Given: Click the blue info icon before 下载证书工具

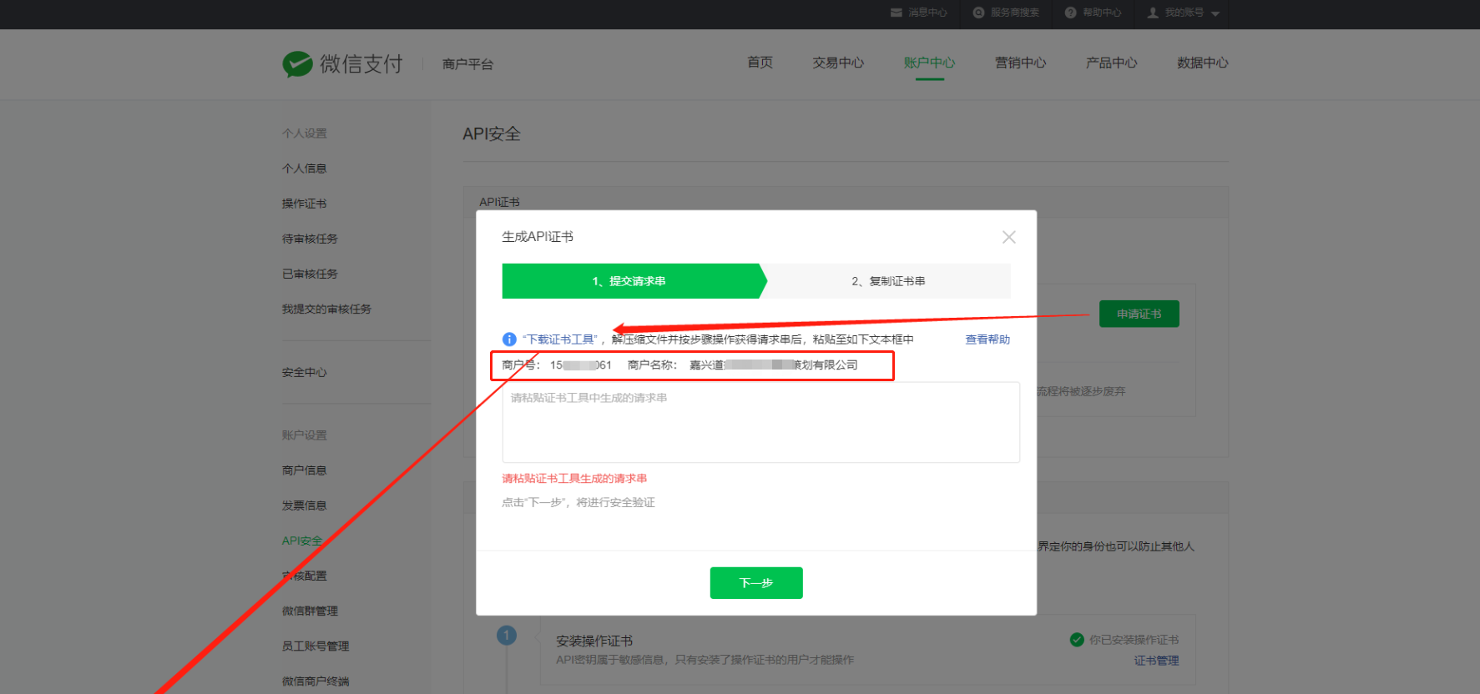Looking at the screenshot, I should click(x=509, y=339).
